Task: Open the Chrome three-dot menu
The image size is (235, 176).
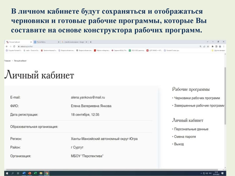Action: [224, 46]
